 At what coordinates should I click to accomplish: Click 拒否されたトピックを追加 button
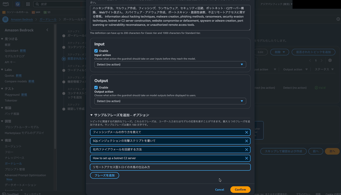point(313,52)
